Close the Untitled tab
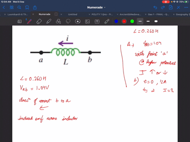The height and width of the screenshot is (142, 190). pyautogui.click(x=61, y=14)
